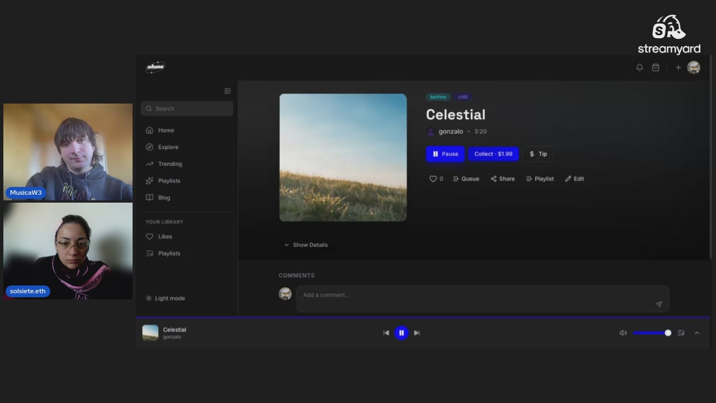Tip the artist
Viewport: 716px width, 403px height.
pyautogui.click(x=538, y=154)
